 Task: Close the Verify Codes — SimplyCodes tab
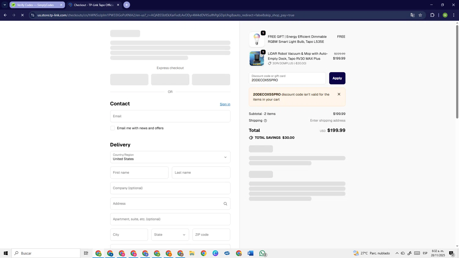(61, 5)
